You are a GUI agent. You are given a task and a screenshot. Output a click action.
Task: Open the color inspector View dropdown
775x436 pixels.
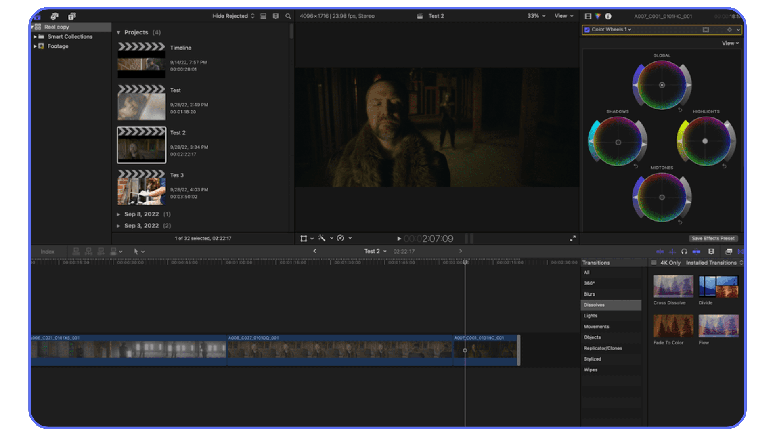coord(730,43)
